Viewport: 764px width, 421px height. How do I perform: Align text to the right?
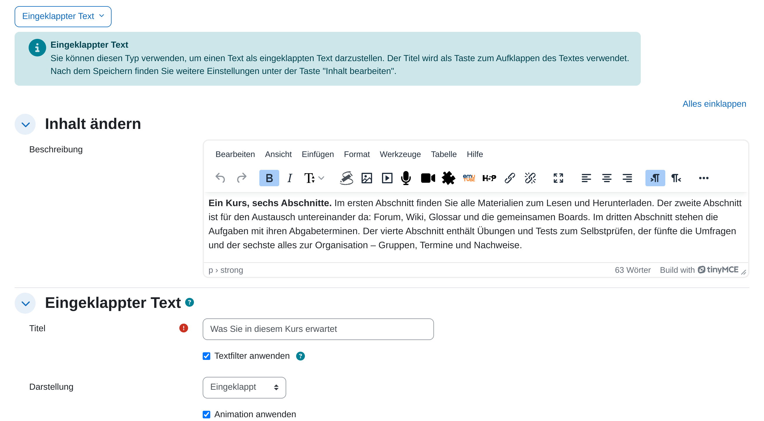click(x=627, y=178)
